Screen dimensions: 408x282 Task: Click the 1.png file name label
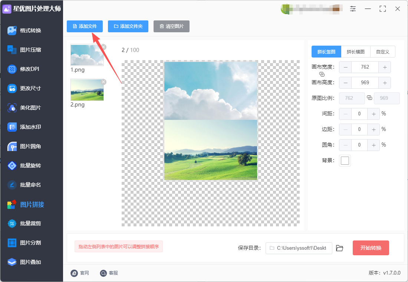(x=78, y=70)
